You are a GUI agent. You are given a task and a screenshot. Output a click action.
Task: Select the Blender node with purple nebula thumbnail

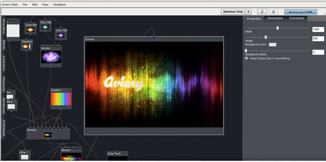[51, 56]
